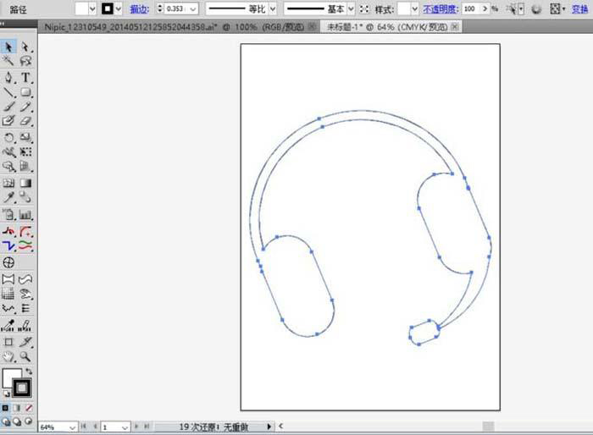Select the Lasso tool

click(x=25, y=61)
